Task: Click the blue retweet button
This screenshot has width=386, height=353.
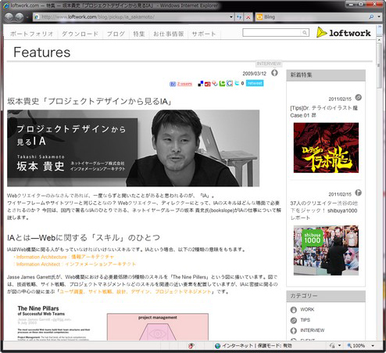Action: [x=255, y=83]
